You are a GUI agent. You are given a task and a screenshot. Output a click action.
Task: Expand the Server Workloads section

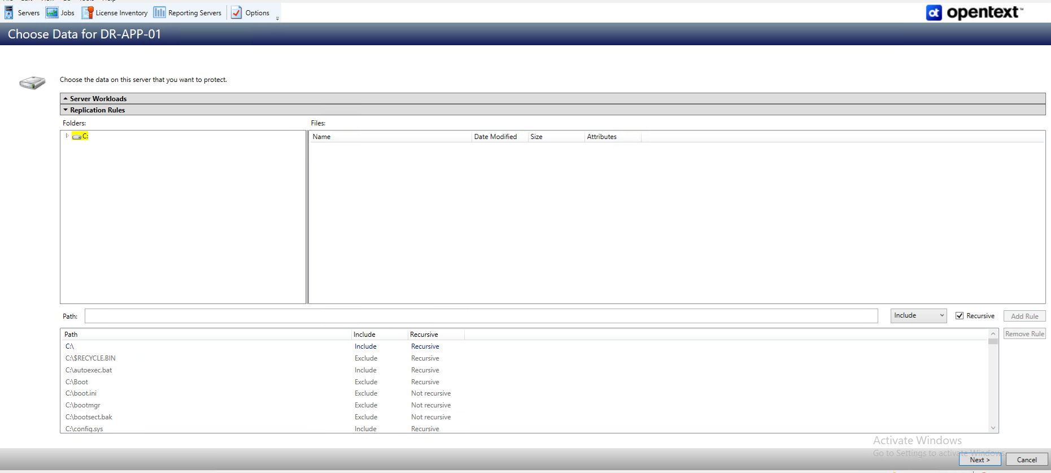tap(66, 99)
